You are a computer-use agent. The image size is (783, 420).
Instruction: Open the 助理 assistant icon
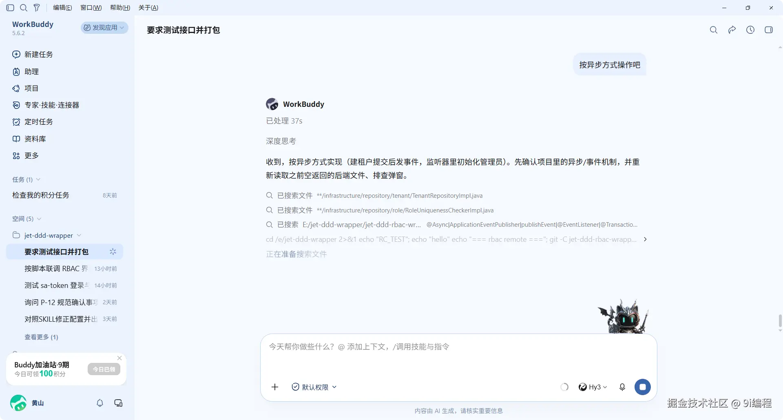pyautogui.click(x=16, y=72)
